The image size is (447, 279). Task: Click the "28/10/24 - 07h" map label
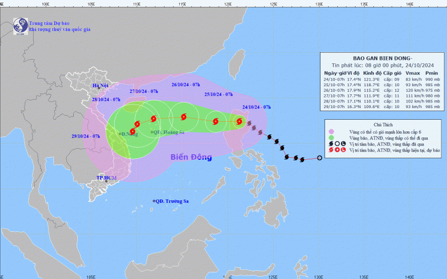click(106, 99)
